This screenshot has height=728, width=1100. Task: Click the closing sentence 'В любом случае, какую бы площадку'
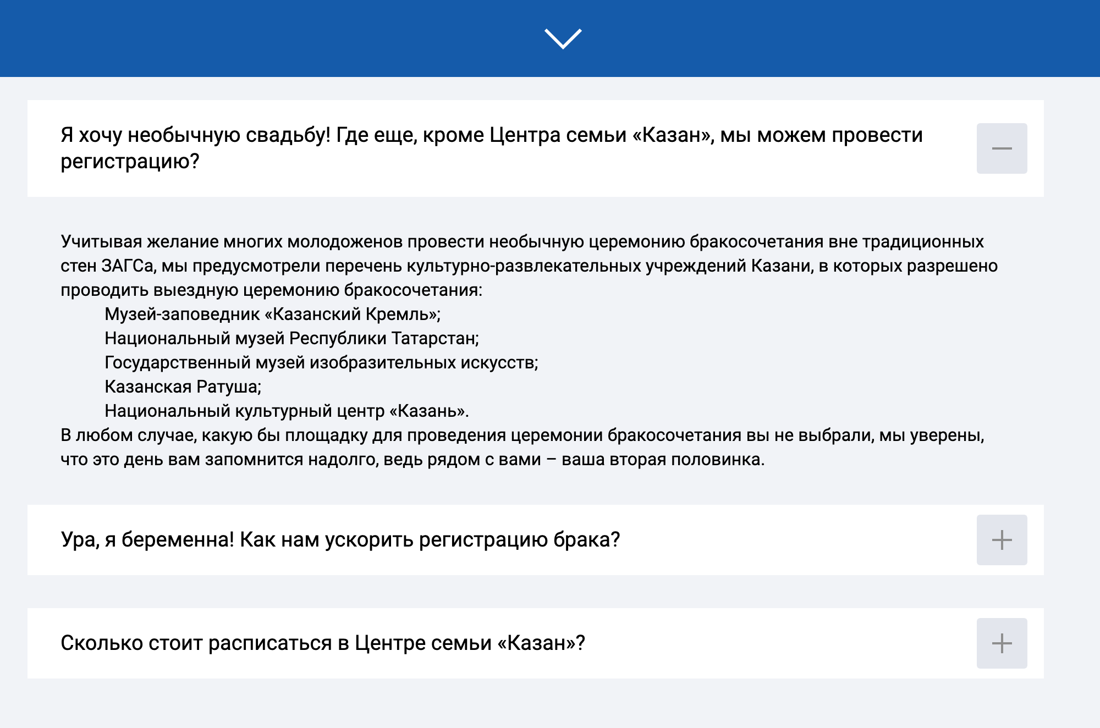[522, 447]
